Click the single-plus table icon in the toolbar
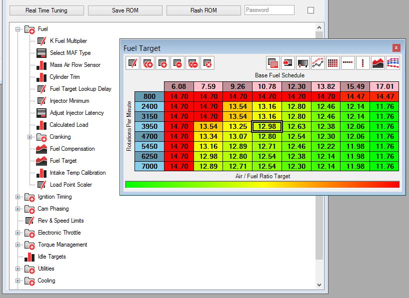The width and height of the screenshot is (409, 298). tap(162, 63)
